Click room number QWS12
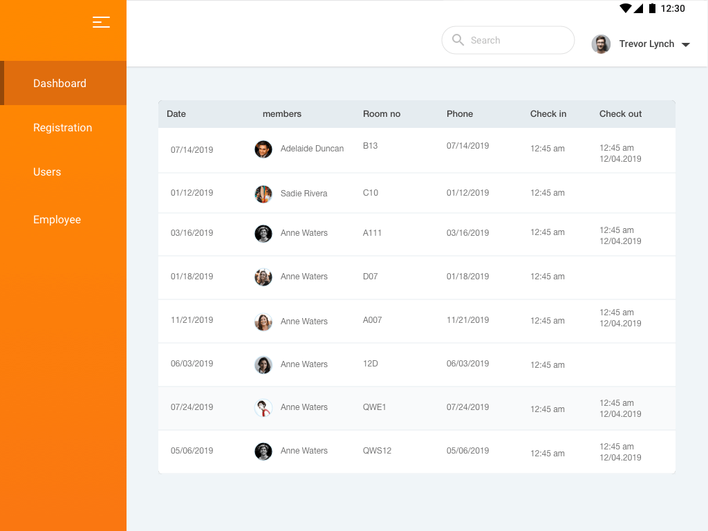This screenshot has width=708, height=531. click(x=377, y=451)
